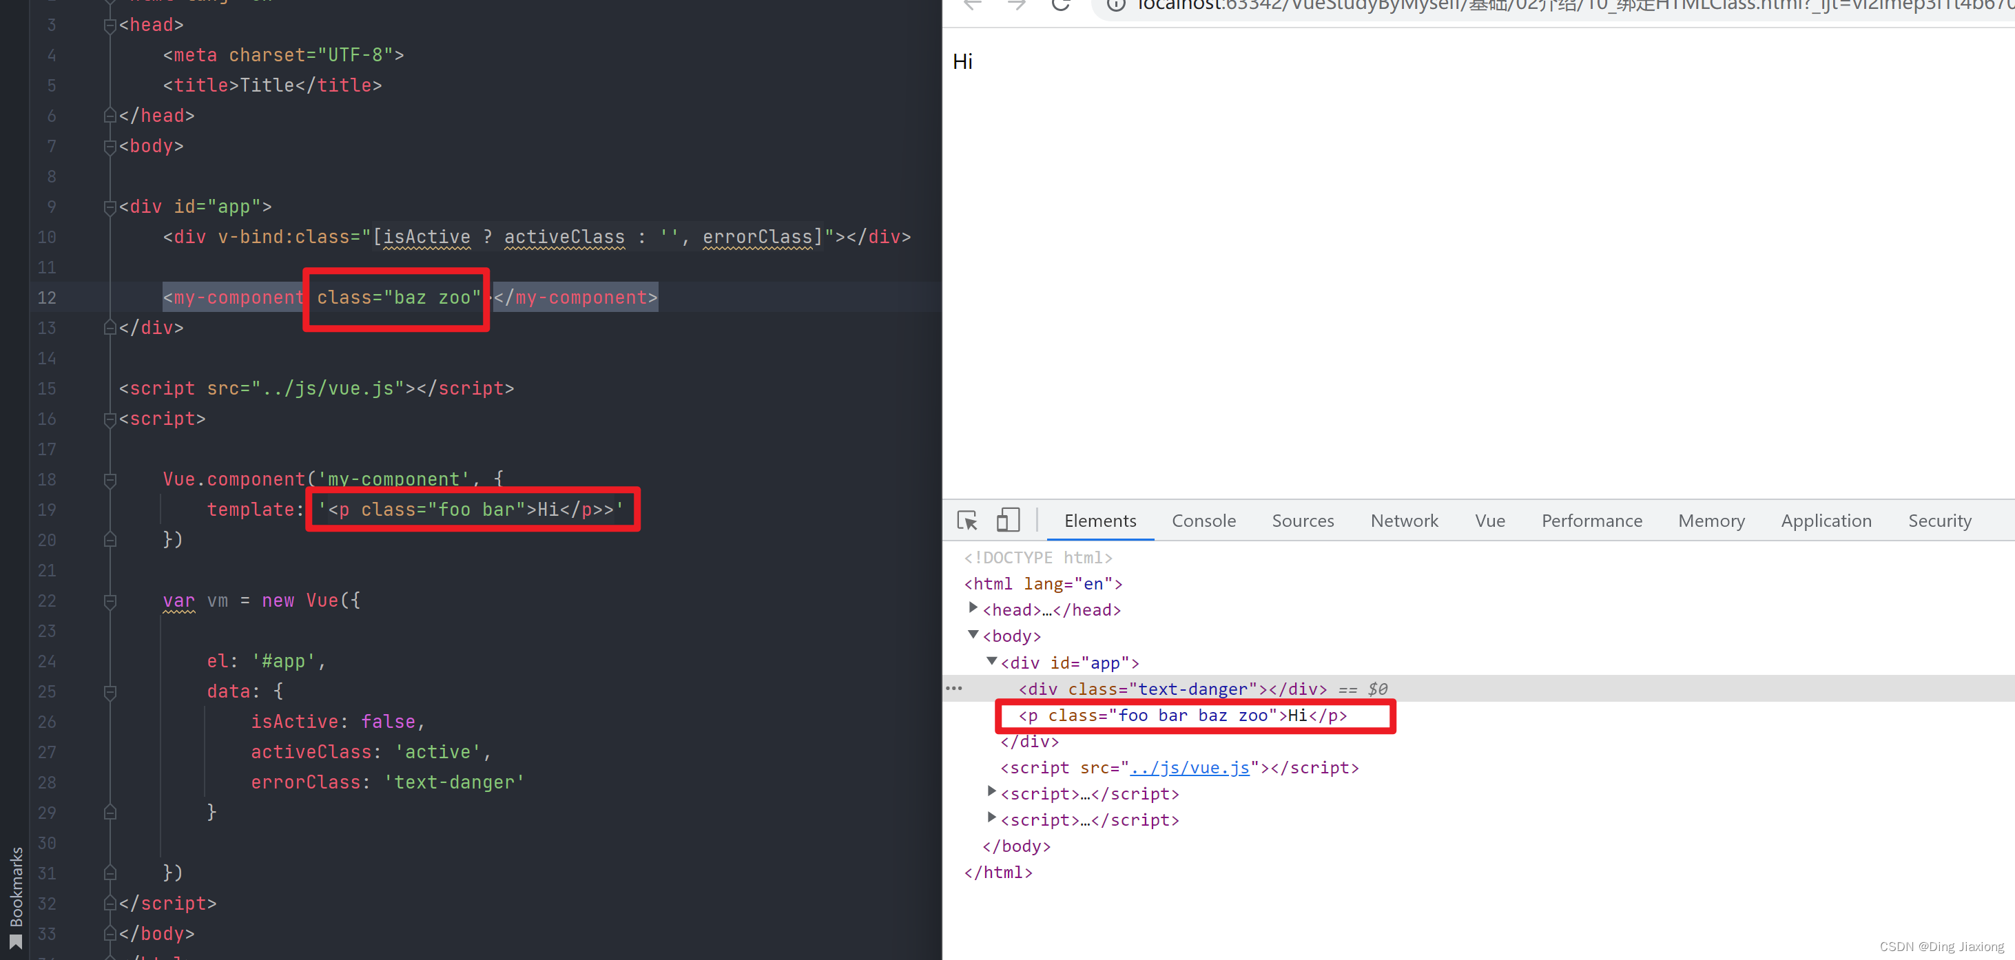Click the browser forward arrow

[x=1016, y=5]
